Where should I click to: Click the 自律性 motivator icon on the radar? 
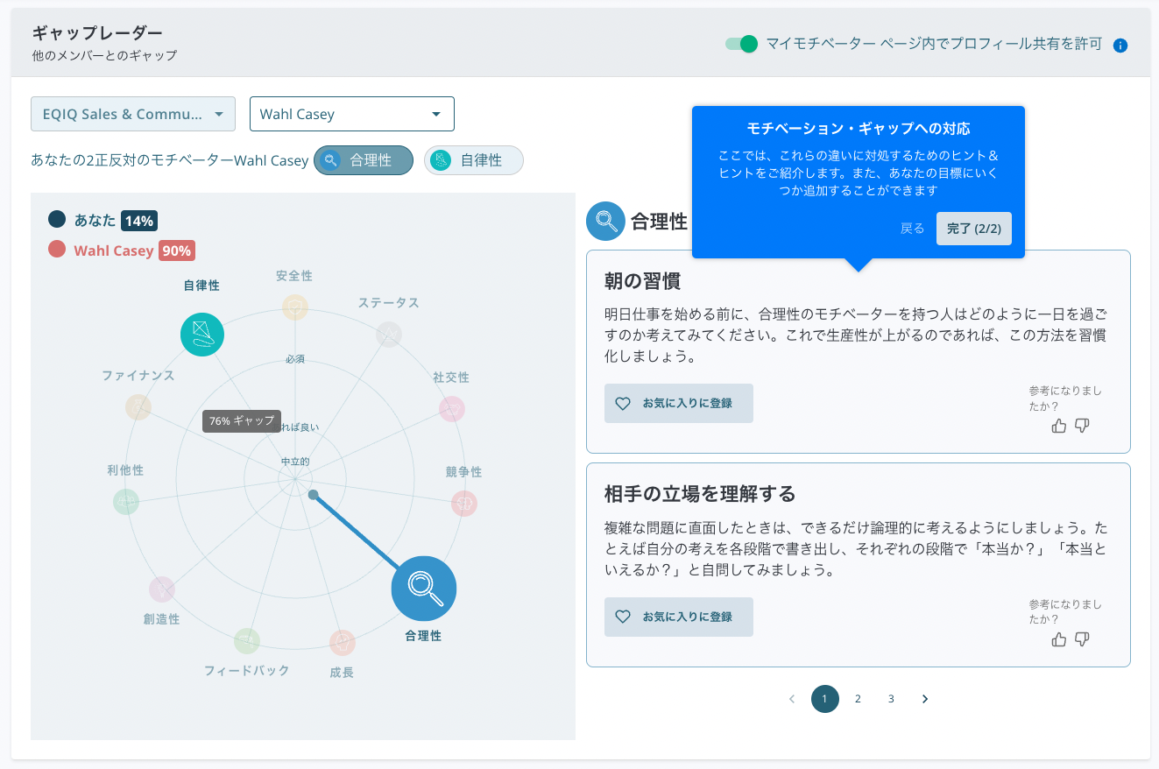202,334
